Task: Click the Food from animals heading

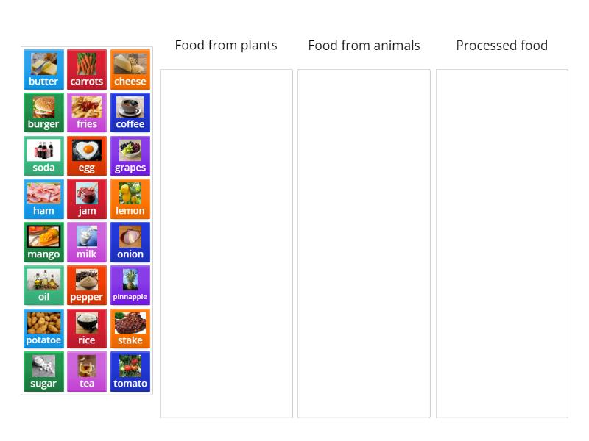Action: 364,45
